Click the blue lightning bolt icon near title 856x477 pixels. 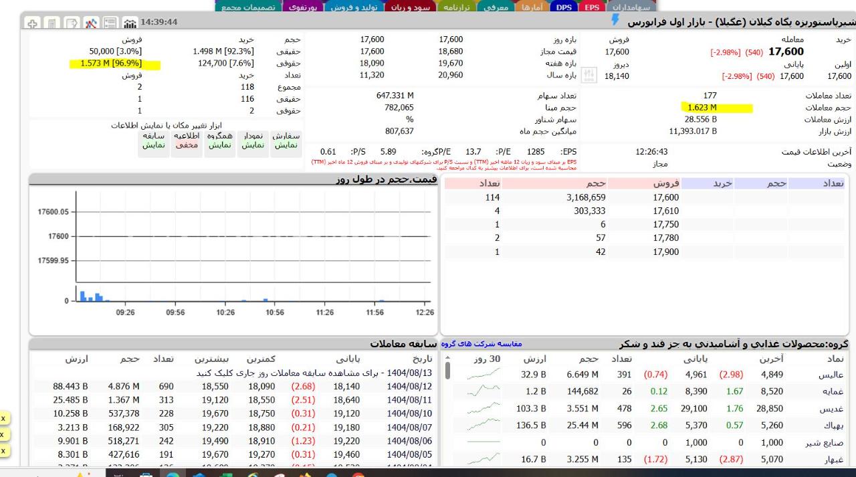coord(615,21)
